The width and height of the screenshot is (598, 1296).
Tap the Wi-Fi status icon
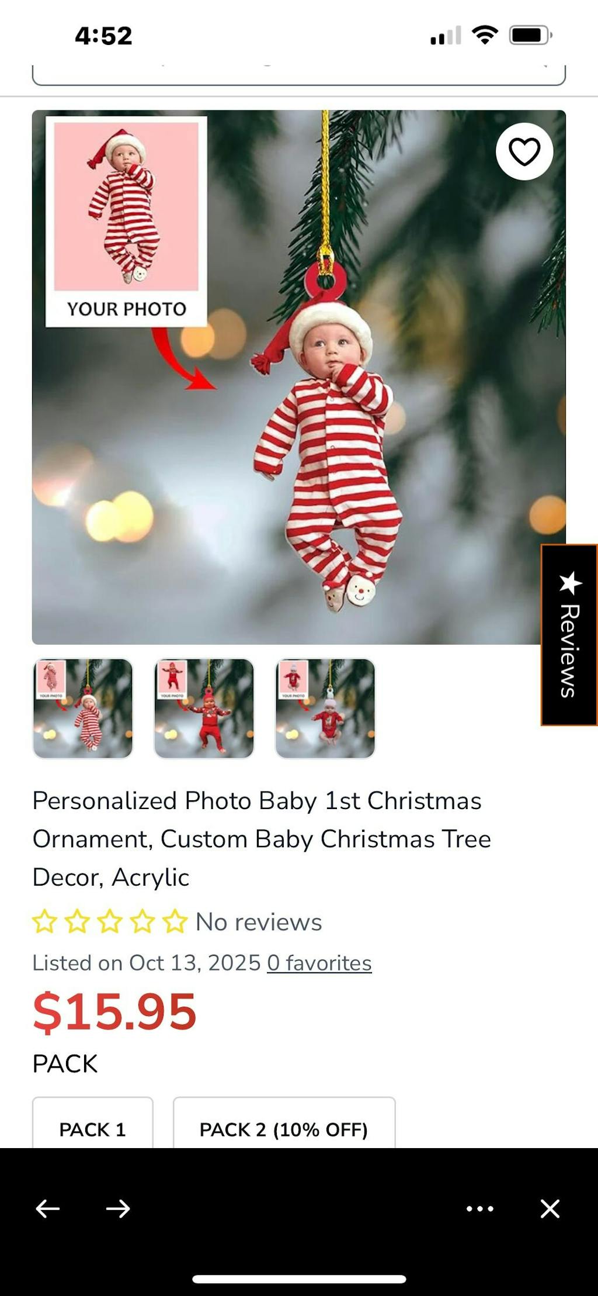pyautogui.click(x=485, y=35)
